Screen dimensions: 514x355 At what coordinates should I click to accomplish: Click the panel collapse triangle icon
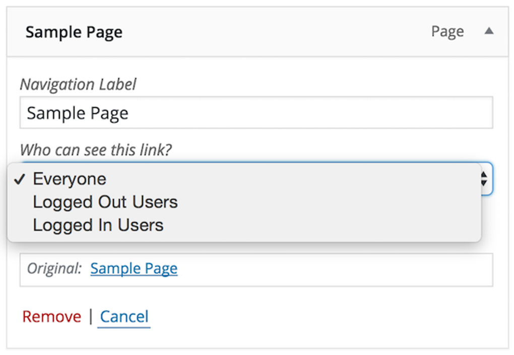tap(488, 31)
